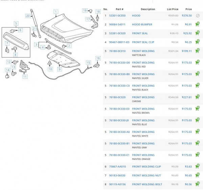Viewport: 203px width, 190px height.
Task: Add painted silver front molding to cart
Action: click(x=197, y=74)
